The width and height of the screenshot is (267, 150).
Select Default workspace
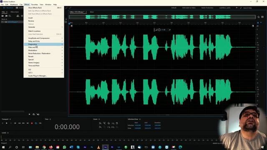(x=174, y=8)
